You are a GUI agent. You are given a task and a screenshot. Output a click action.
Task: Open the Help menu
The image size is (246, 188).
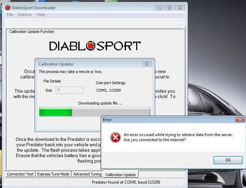pyautogui.click(x=41, y=15)
